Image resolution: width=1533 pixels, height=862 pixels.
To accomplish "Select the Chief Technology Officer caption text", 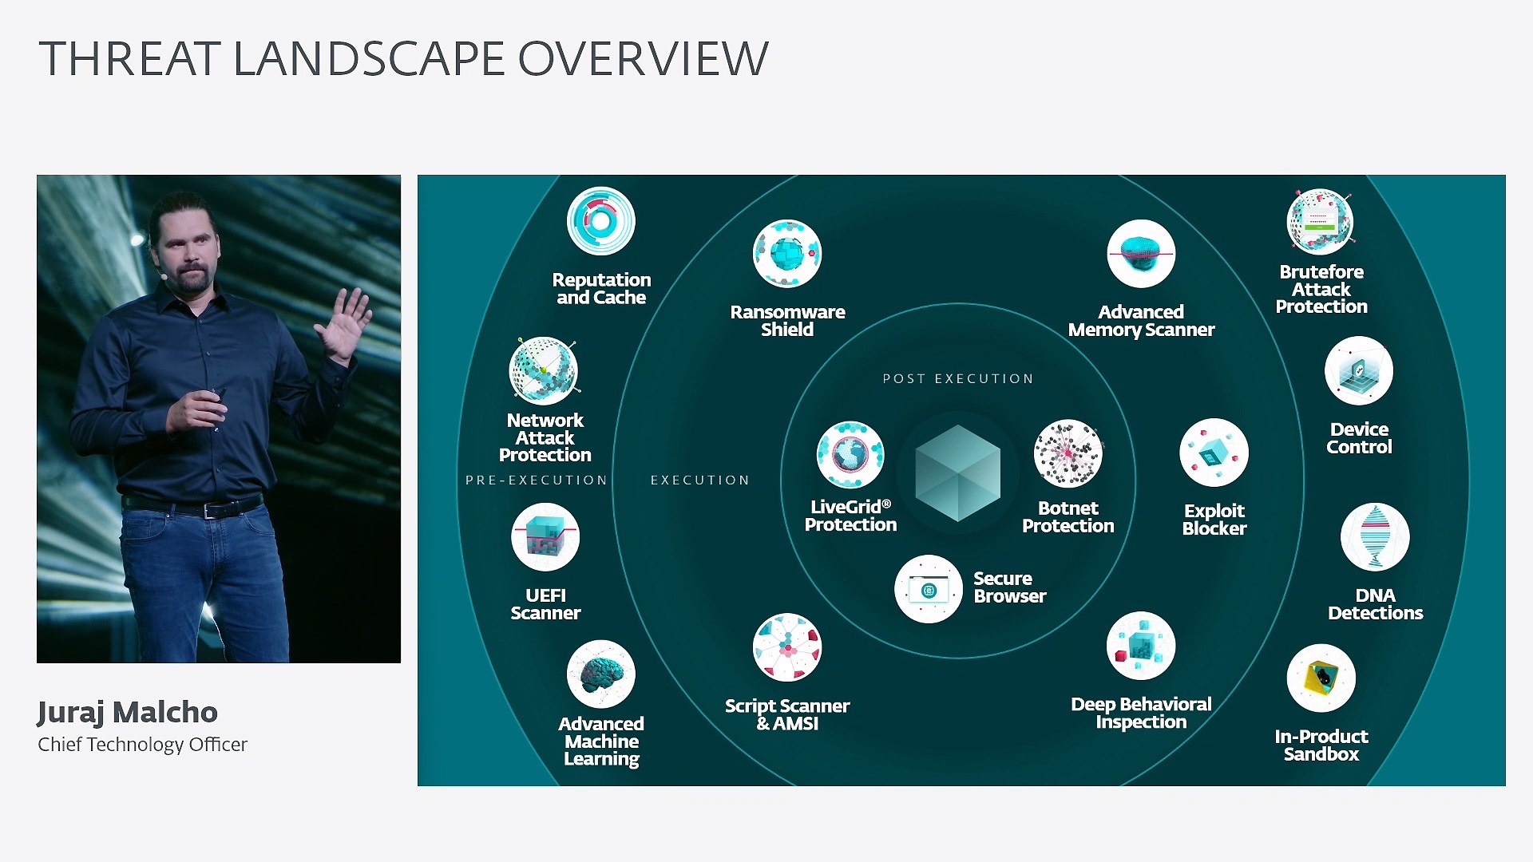I will (142, 745).
